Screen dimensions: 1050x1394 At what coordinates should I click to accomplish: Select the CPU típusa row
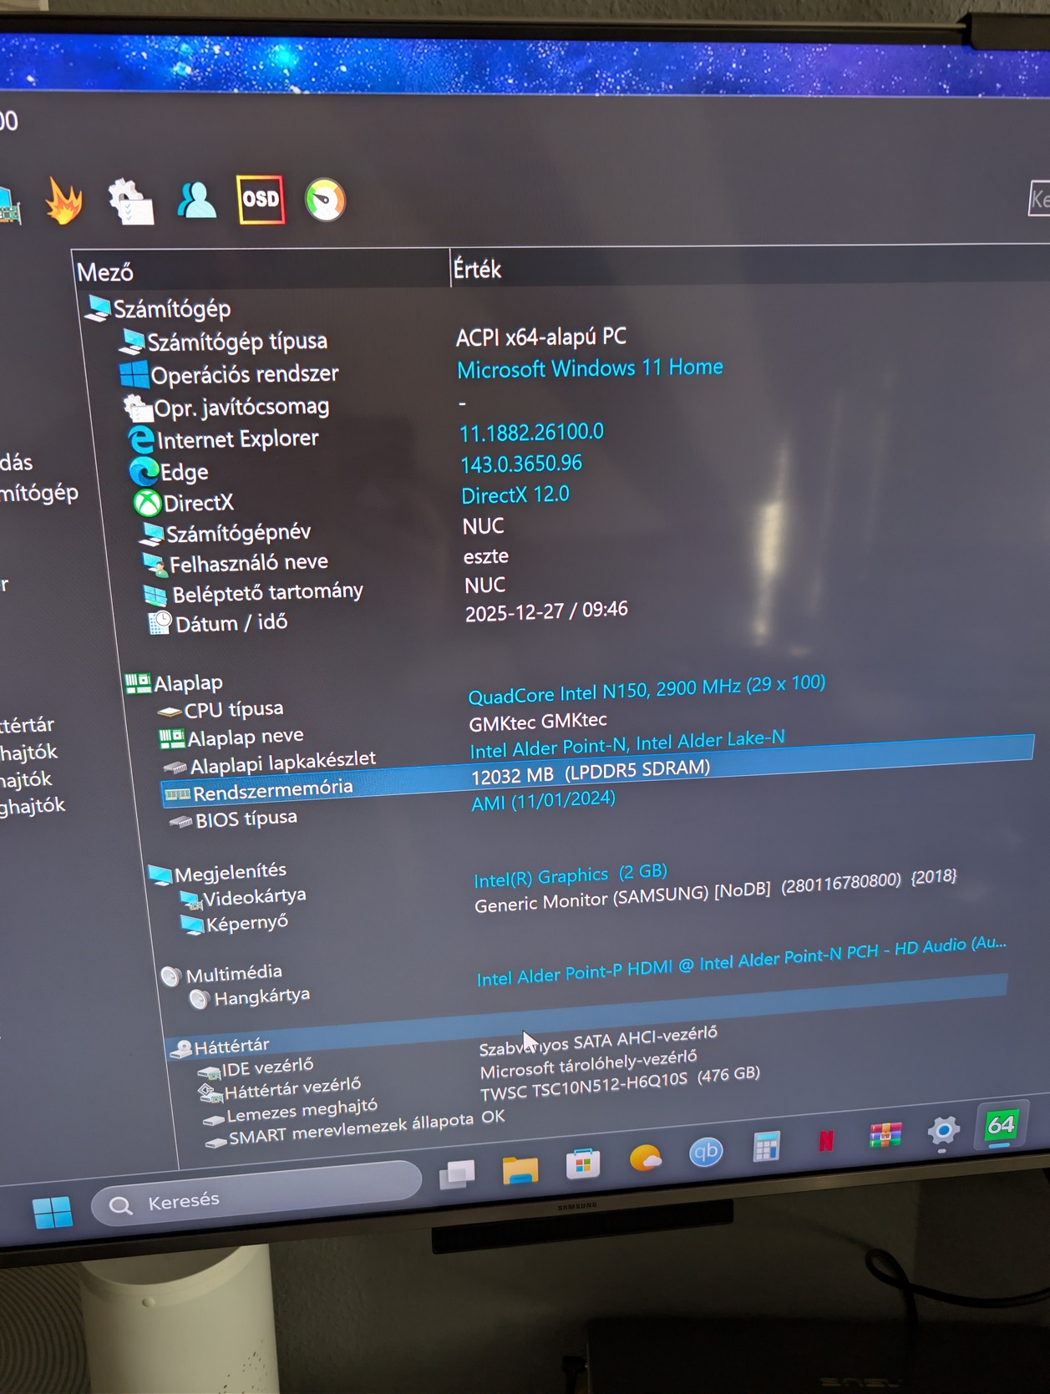(221, 710)
